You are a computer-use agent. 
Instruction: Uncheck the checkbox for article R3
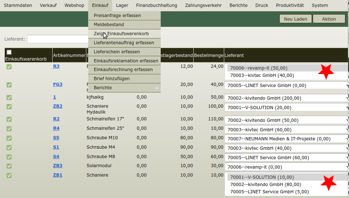pyautogui.click(x=9, y=67)
